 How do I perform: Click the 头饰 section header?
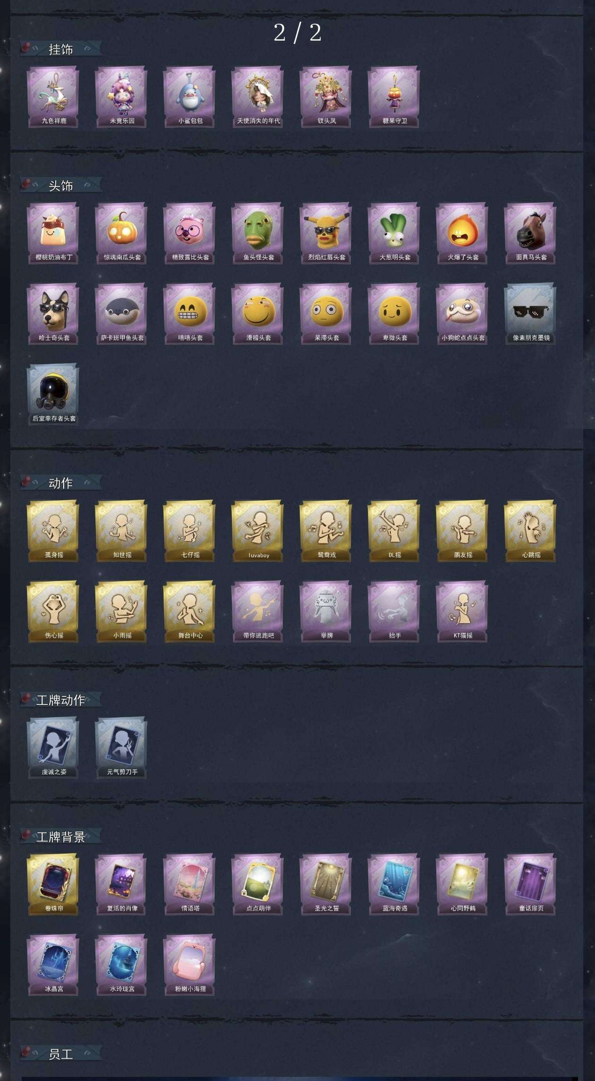[61, 186]
